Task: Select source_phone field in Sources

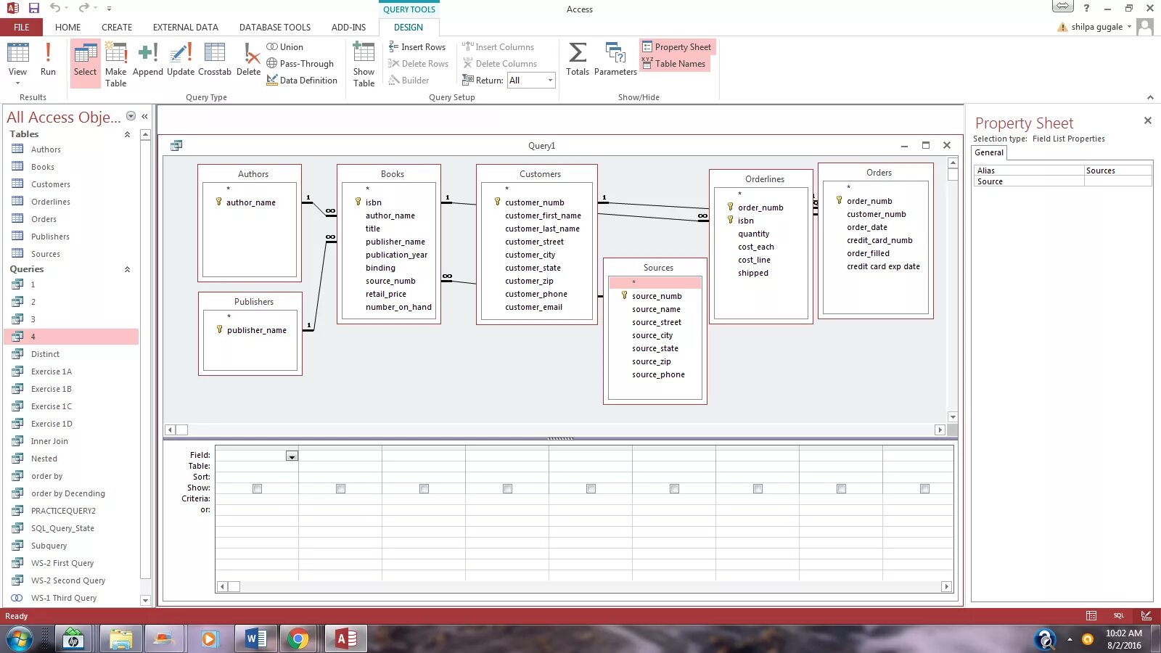Action: click(x=658, y=374)
